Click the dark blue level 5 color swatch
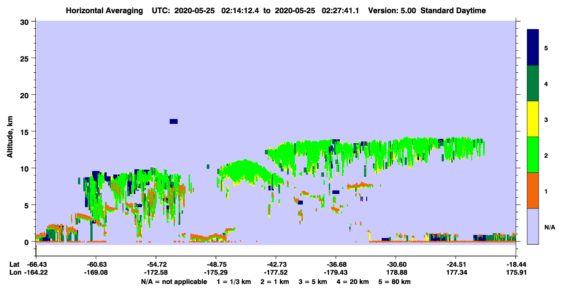 [533, 47]
